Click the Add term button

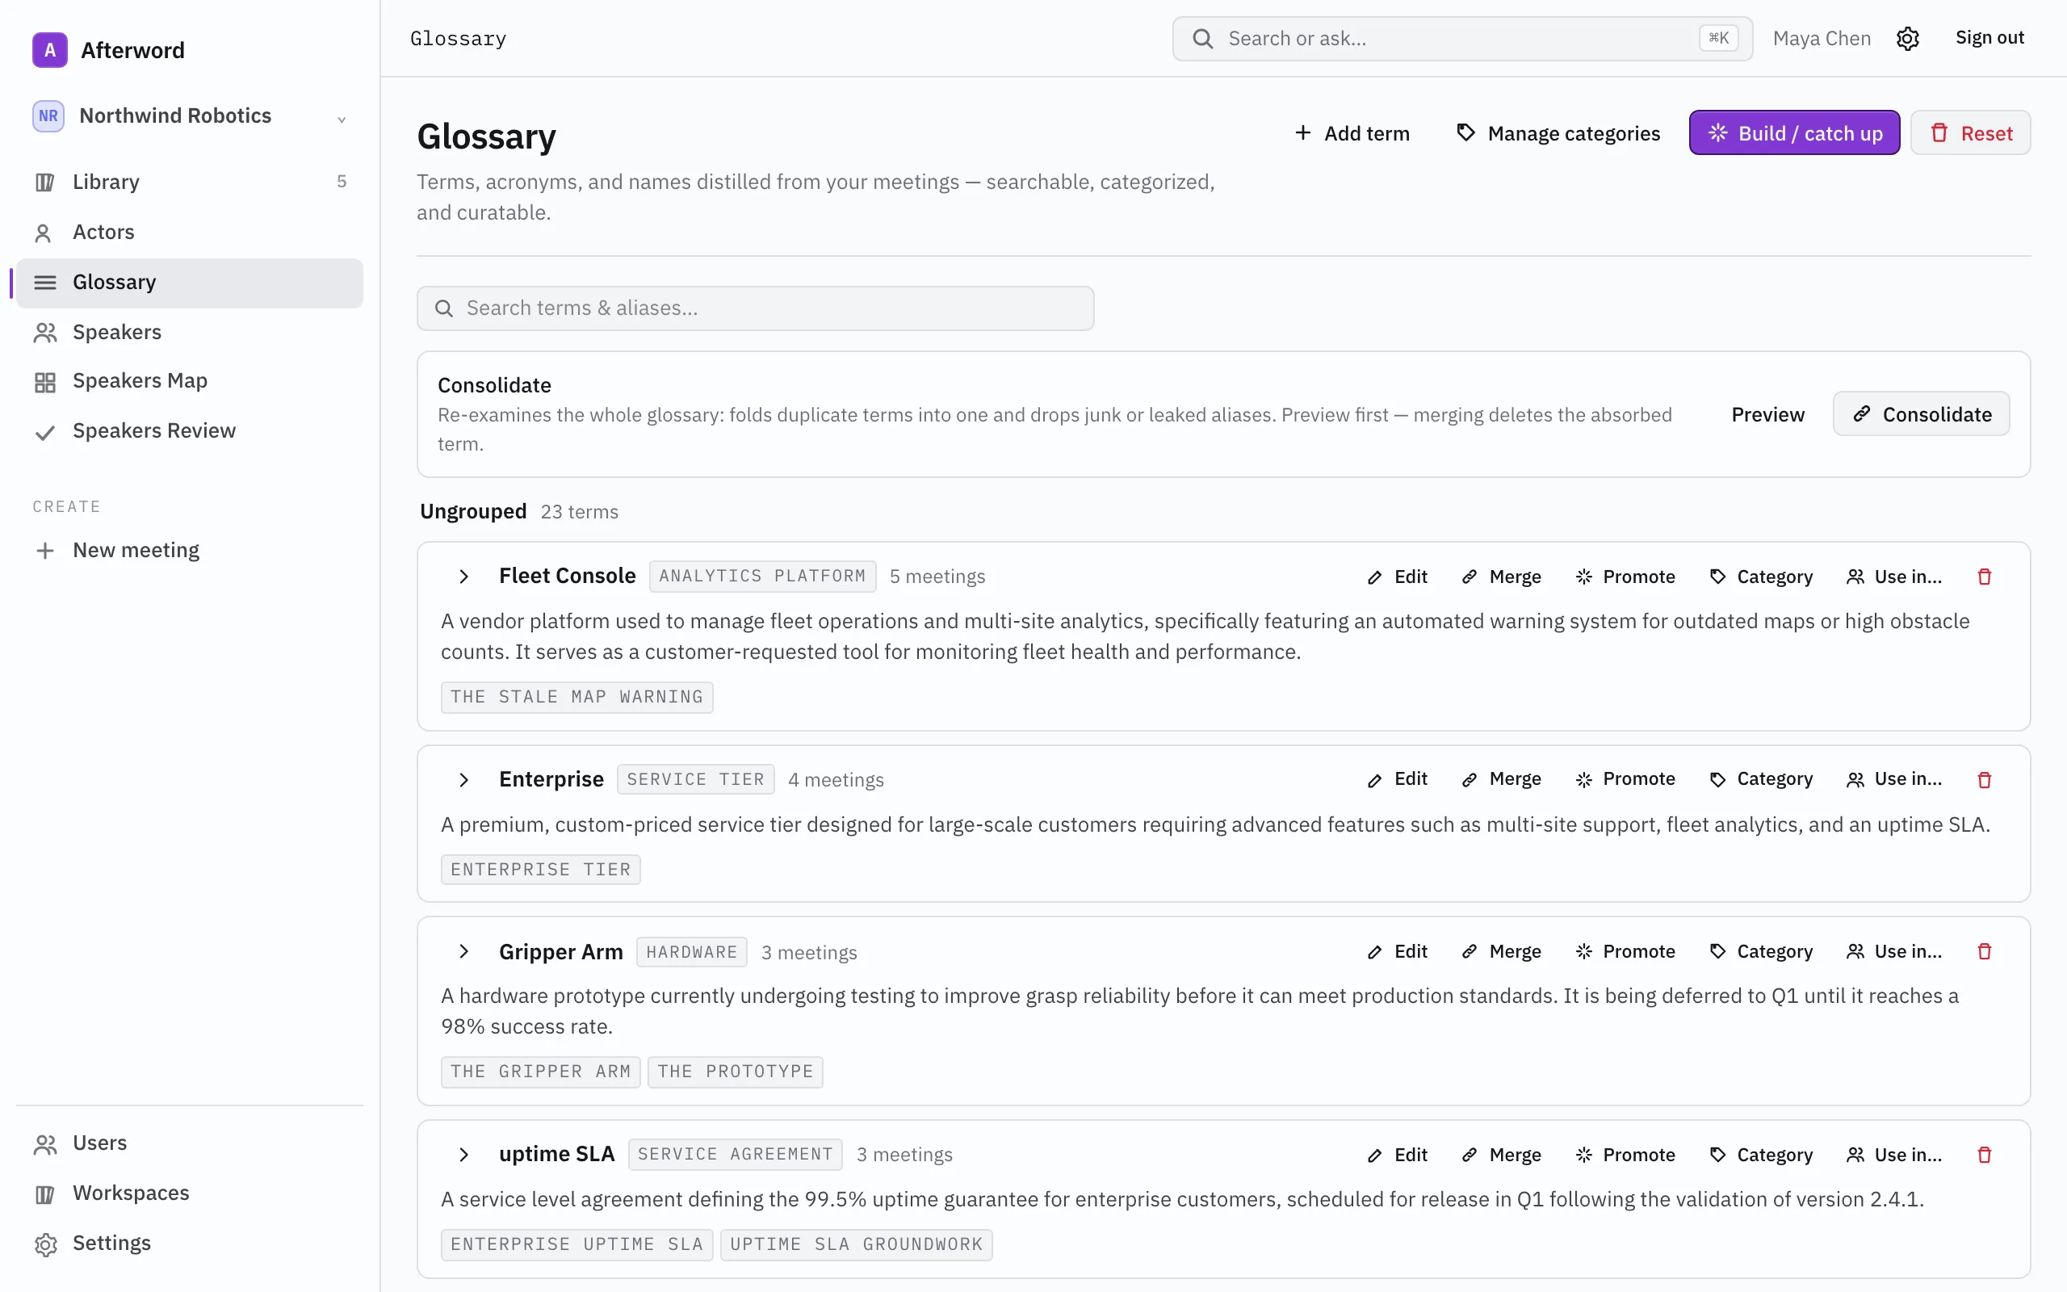coord(1352,133)
